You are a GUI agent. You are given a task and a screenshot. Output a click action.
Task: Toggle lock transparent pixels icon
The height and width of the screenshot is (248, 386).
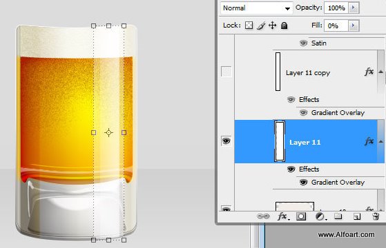(x=249, y=25)
